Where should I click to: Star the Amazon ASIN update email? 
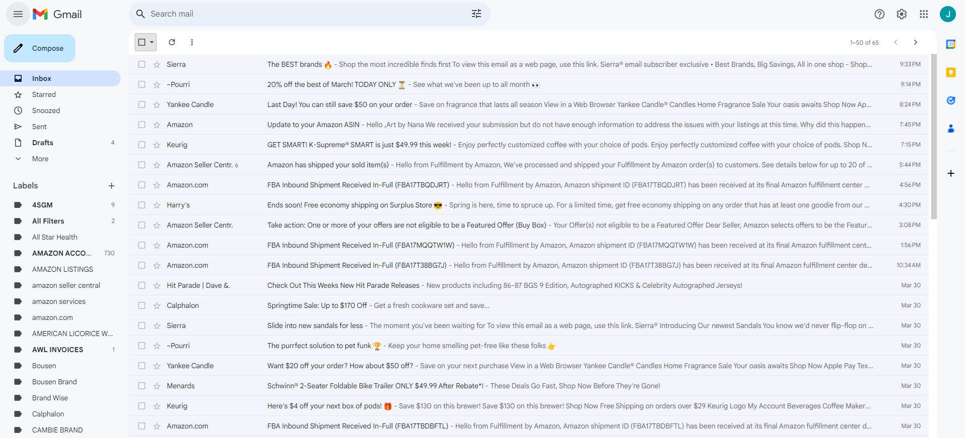pyautogui.click(x=157, y=125)
